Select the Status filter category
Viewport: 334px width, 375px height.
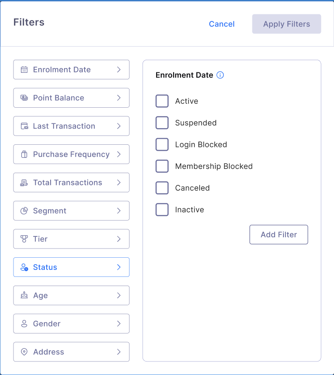pos(71,267)
